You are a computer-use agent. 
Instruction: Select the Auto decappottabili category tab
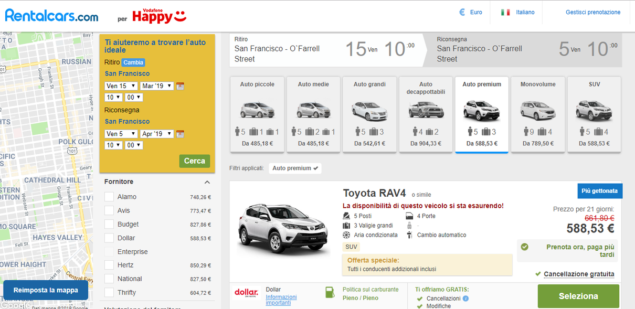tap(426, 115)
